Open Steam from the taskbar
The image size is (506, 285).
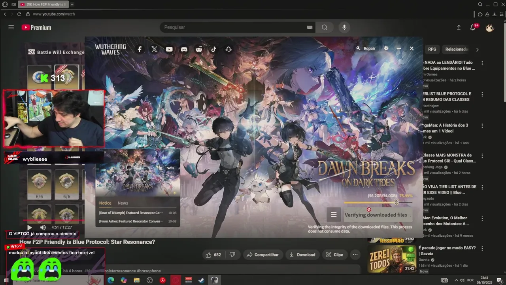pos(202,280)
